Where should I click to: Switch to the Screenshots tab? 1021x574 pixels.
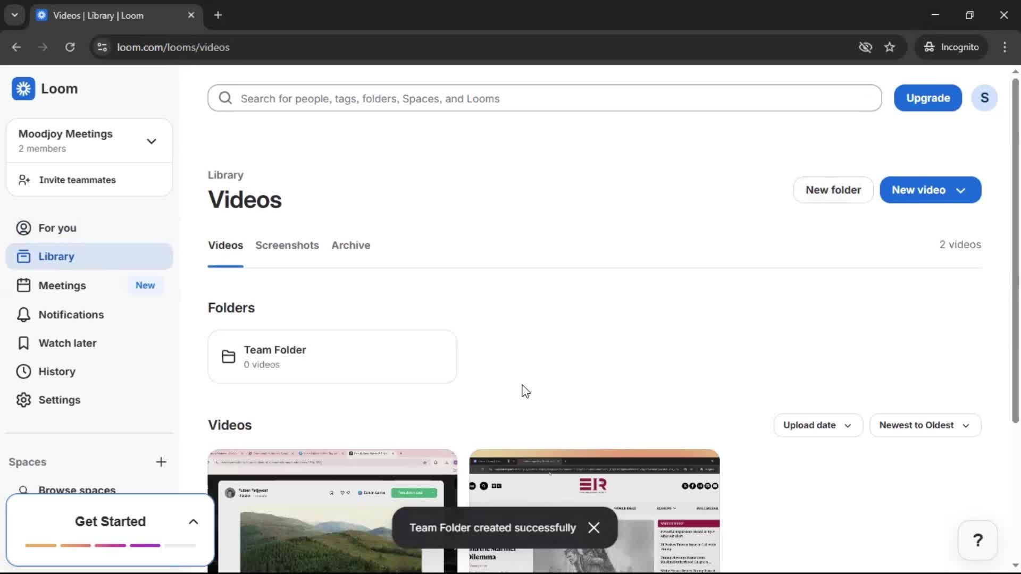pyautogui.click(x=287, y=245)
